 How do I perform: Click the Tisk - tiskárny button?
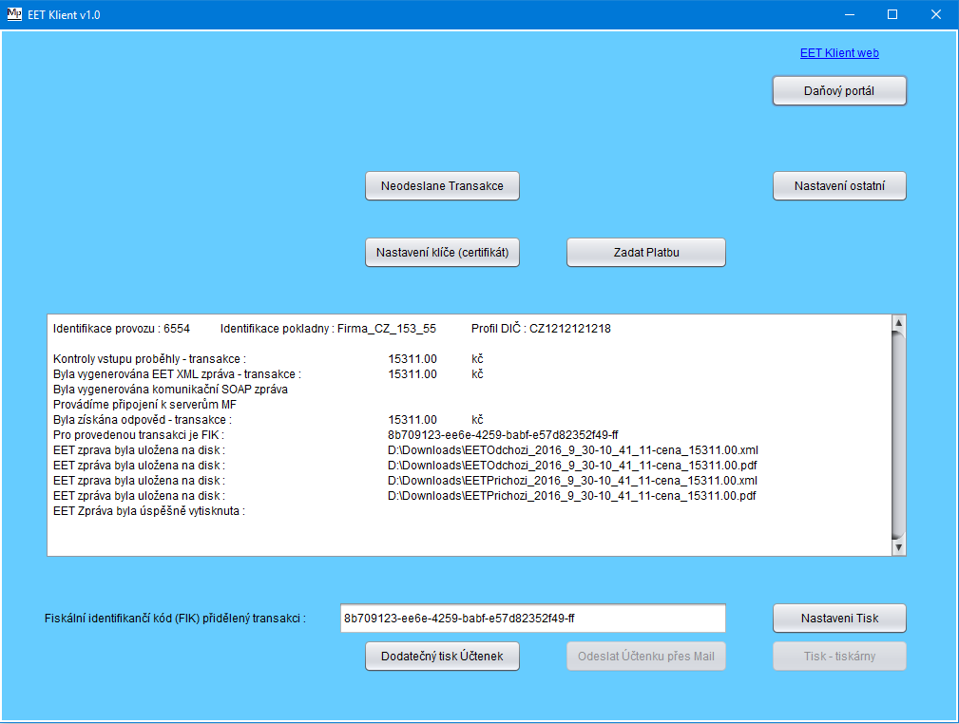pos(839,657)
